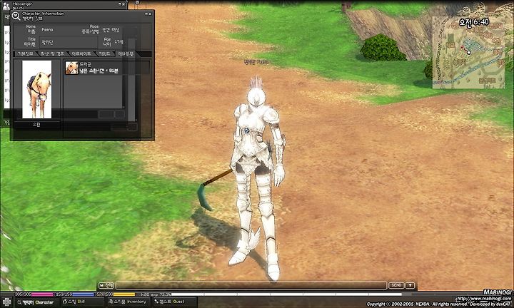Click the white experience progress bar

(x=286, y=294)
